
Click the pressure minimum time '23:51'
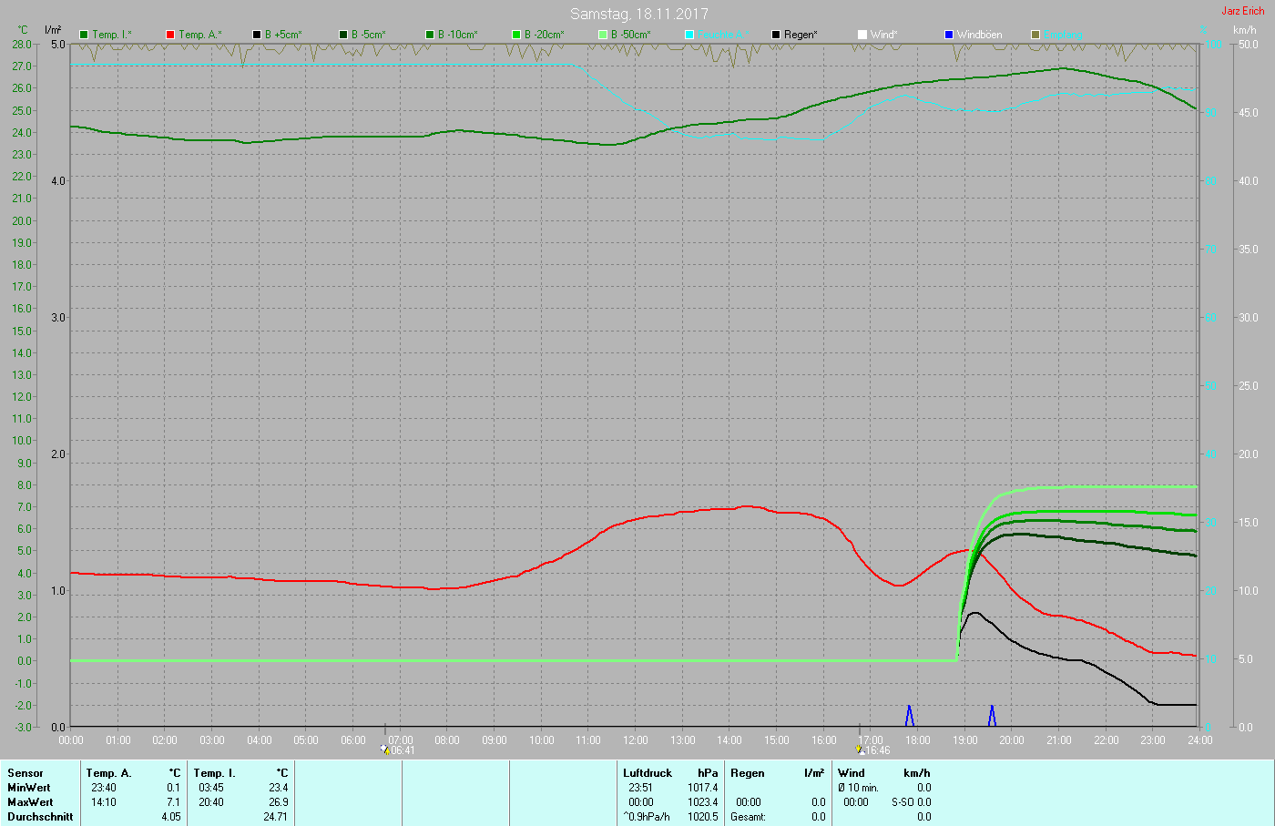641,788
